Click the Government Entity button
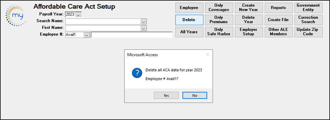 click(x=308, y=8)
